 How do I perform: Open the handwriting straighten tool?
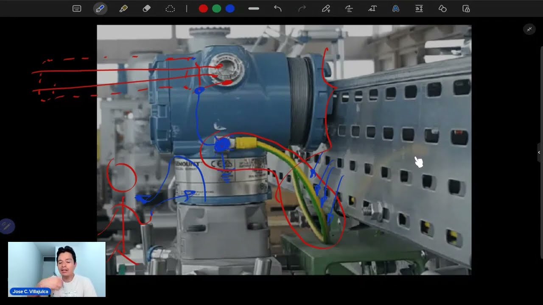349,8
